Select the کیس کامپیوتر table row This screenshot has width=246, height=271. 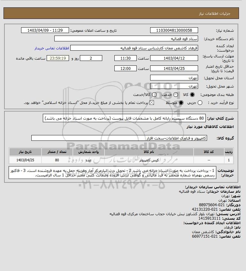click(x=121, y=160)
